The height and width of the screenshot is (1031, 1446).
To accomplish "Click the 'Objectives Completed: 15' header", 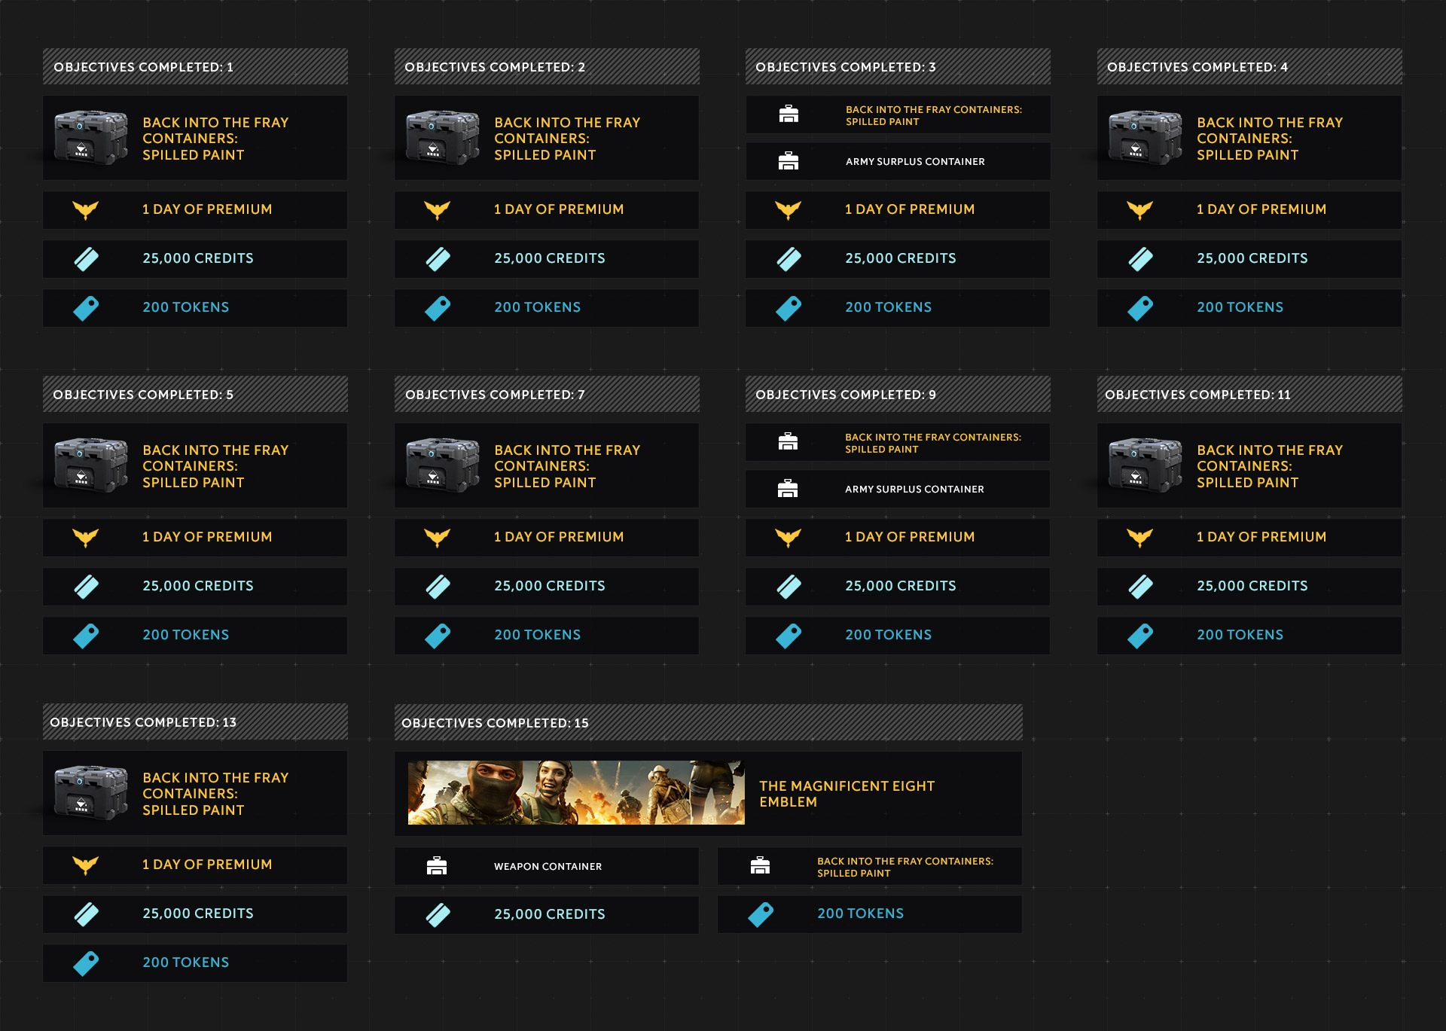I will pos(708,722).
